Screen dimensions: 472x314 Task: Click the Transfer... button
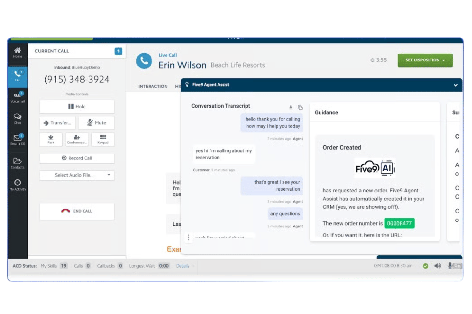[57, 123]
